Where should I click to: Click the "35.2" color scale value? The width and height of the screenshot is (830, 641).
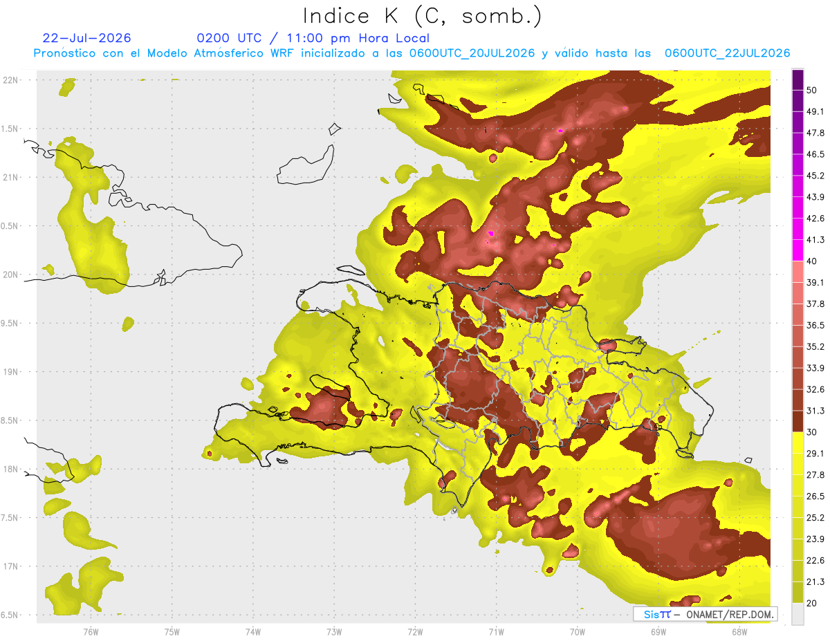coord(815,346)
